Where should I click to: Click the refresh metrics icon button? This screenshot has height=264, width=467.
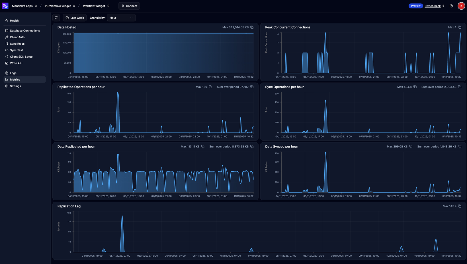[56, 18]
